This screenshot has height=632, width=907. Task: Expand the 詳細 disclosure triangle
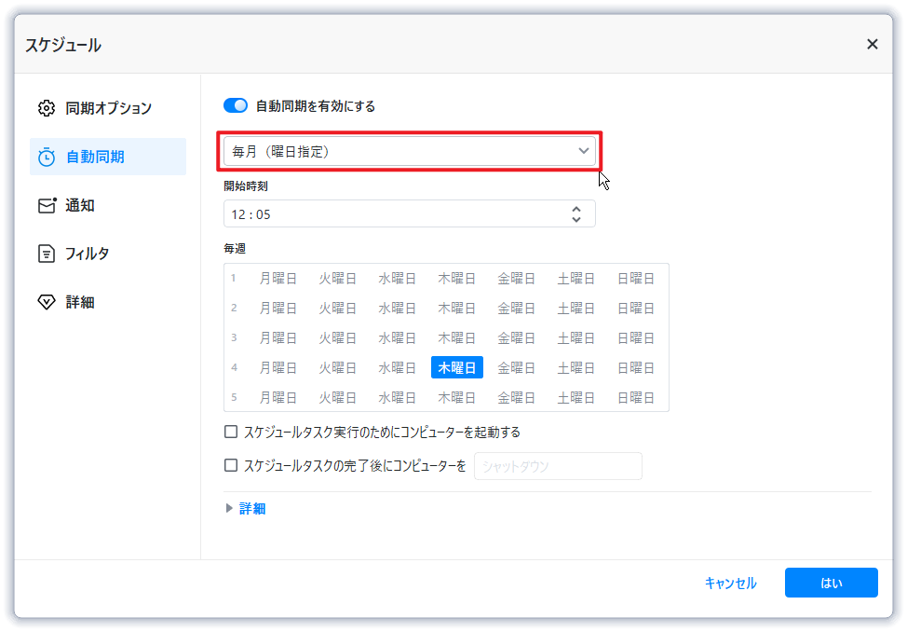[230, 509]
